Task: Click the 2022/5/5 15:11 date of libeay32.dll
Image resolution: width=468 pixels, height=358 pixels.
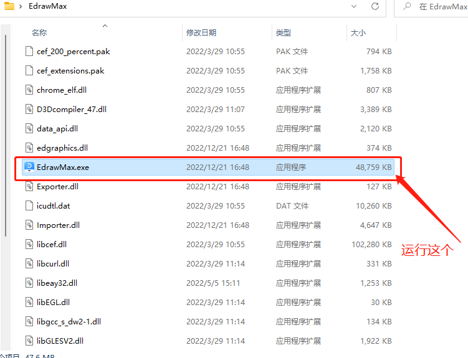Action: pos(213,283)
